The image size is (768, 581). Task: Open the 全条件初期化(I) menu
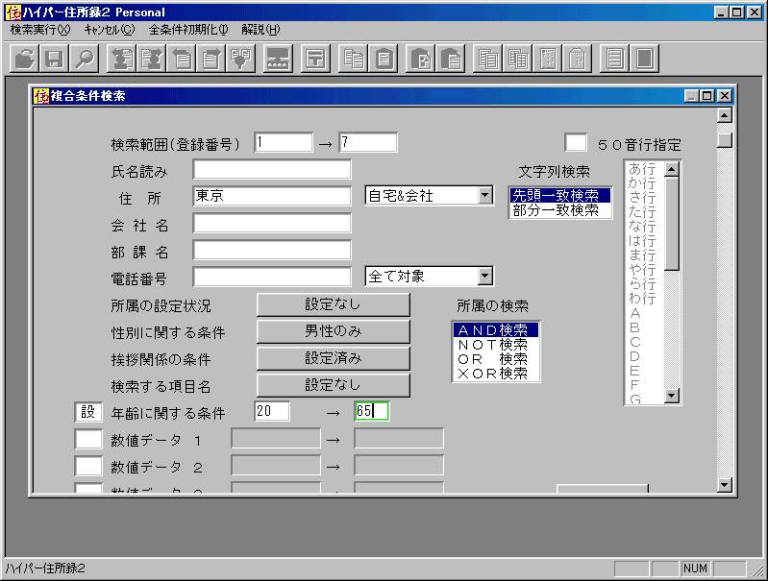(188, 30)
